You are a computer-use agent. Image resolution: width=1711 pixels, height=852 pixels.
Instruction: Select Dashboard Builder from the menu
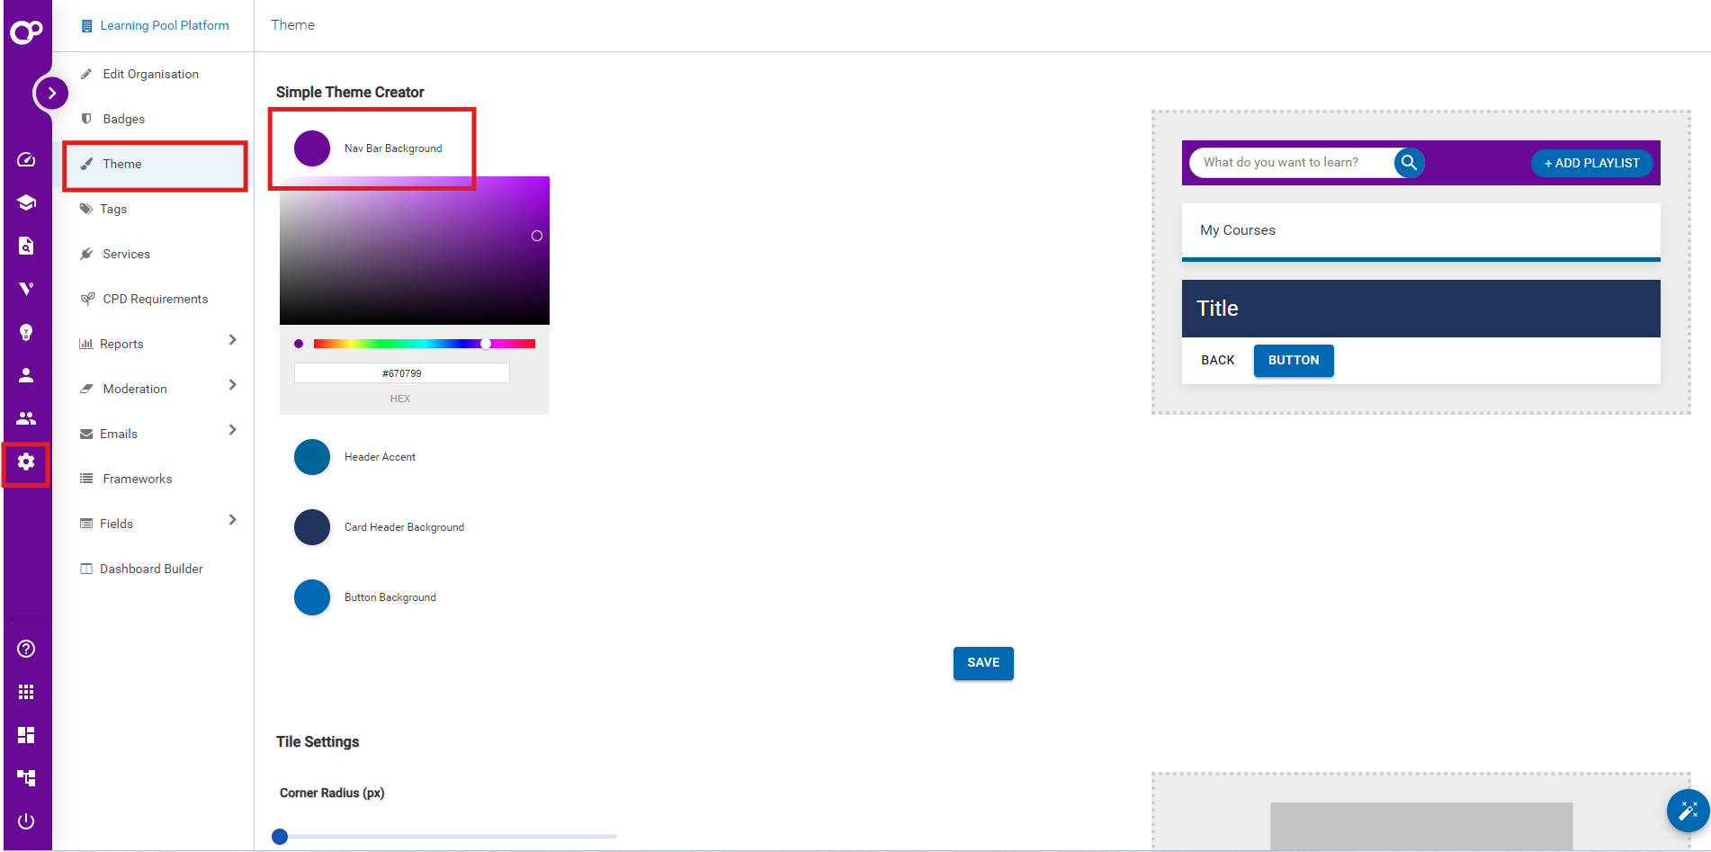coord(150,568)
